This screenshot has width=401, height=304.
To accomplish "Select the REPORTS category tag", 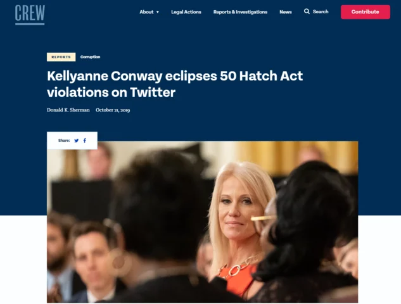I will (x=61, y=57).
